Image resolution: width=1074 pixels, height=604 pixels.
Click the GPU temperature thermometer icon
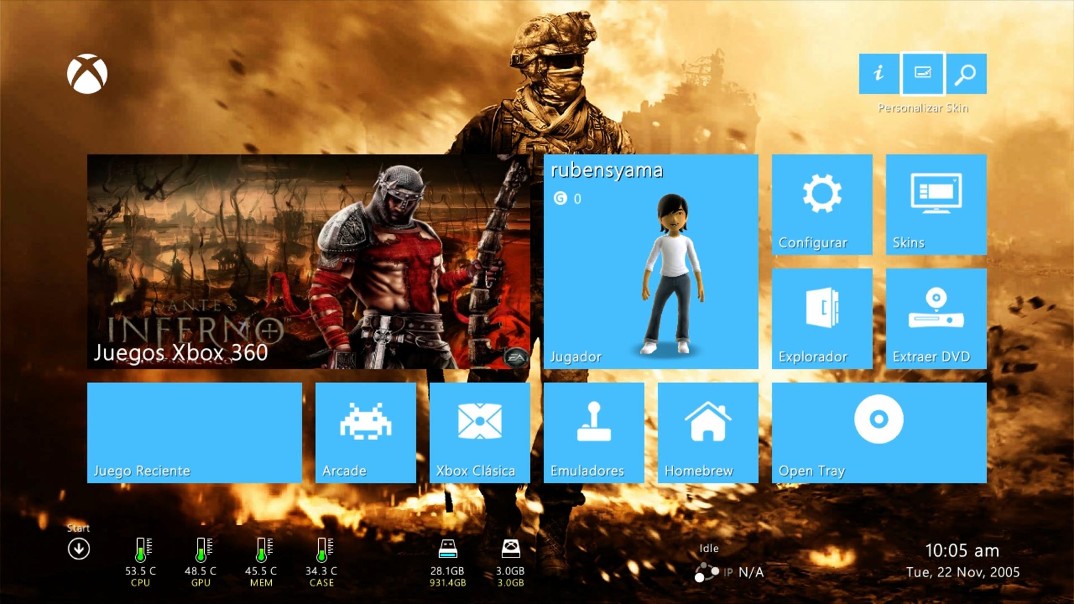[203, 550]
